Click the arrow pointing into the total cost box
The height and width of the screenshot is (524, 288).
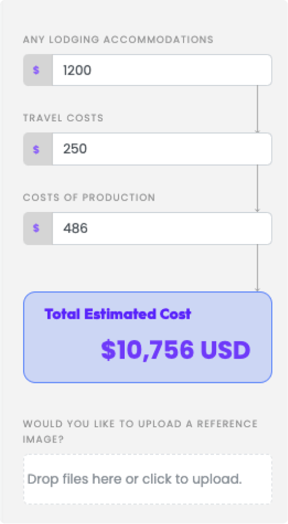pyautogui.click(x=257, y=268)
